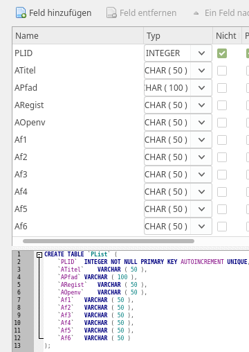The width and height of the screenshot is (249, 352).
Task: Enable the Nicht checkbox for Af3
Action: coord(222,175)
